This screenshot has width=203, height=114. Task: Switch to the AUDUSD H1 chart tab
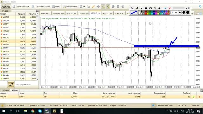[x=71, y=13]
